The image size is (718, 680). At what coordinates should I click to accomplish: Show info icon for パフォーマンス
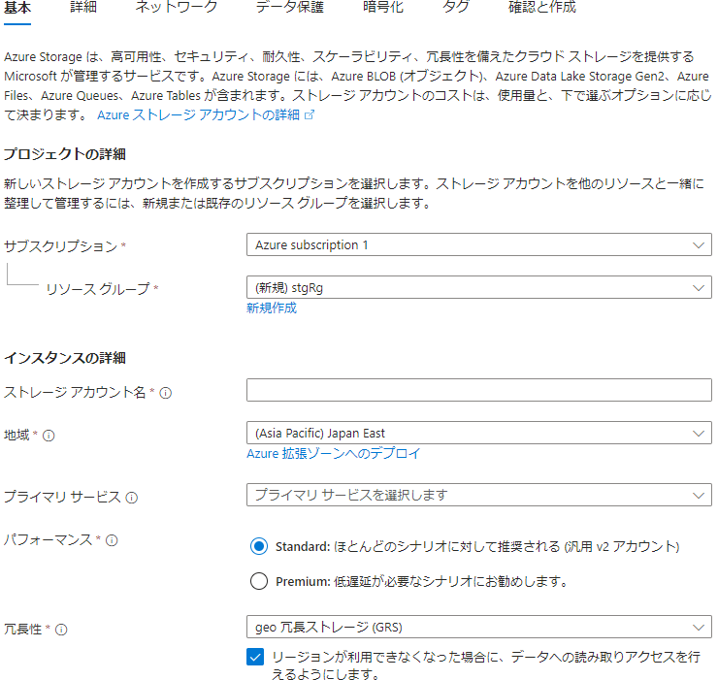[x=112, y=540]
